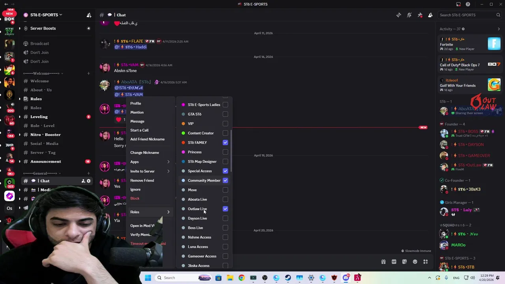Uncheck the ST6 FAMILY role
The height and width of the screenshot is (284, 505).
pos(225,142)
